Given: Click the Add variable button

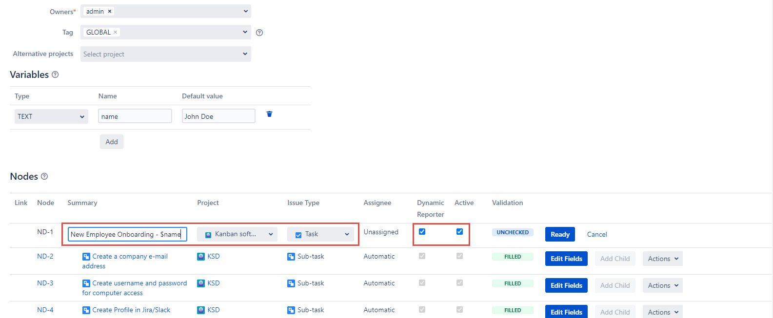Looking at the screenshot, I should click(112, 142).
